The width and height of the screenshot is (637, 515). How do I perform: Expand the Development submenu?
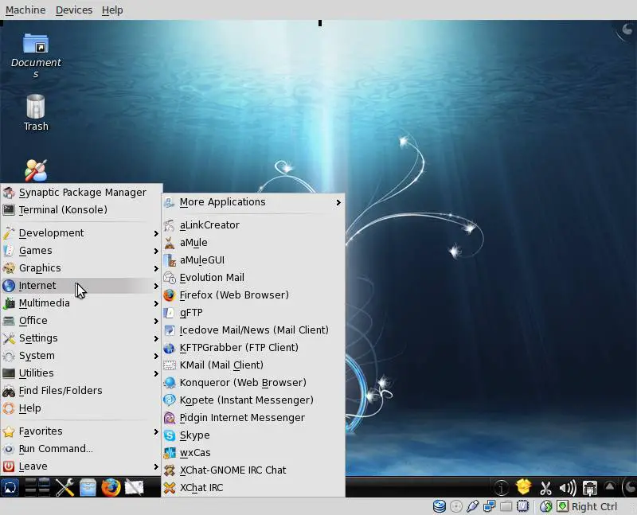tap(81, 232)
